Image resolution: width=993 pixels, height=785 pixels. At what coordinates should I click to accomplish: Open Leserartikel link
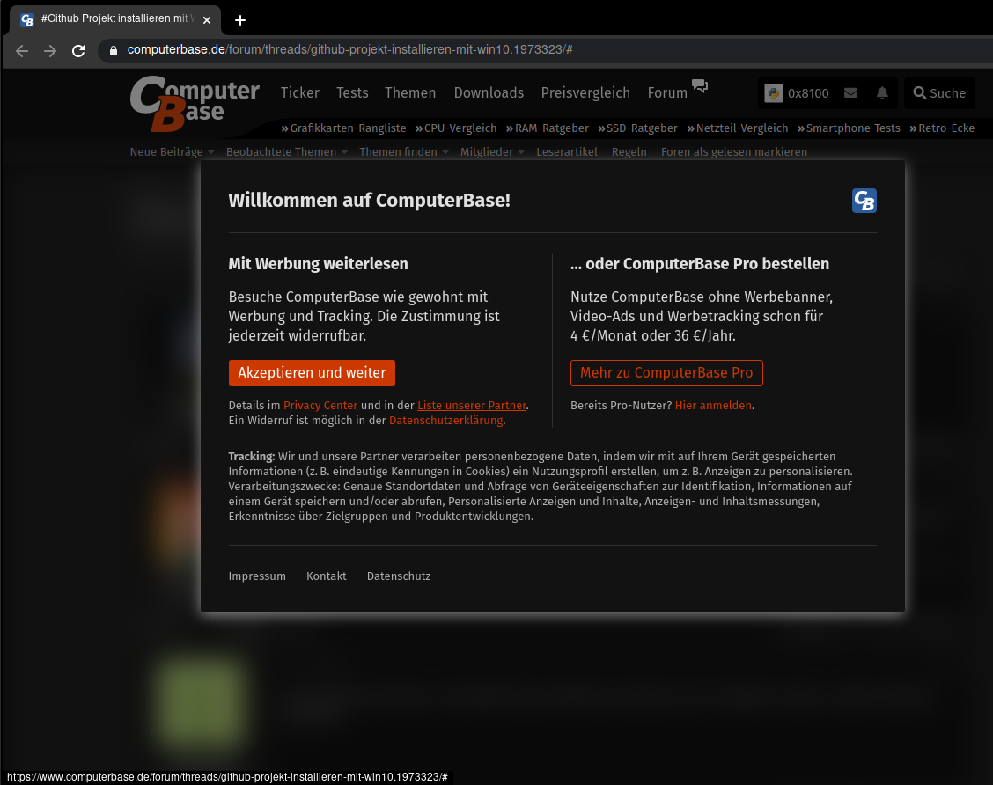point(567,152)
